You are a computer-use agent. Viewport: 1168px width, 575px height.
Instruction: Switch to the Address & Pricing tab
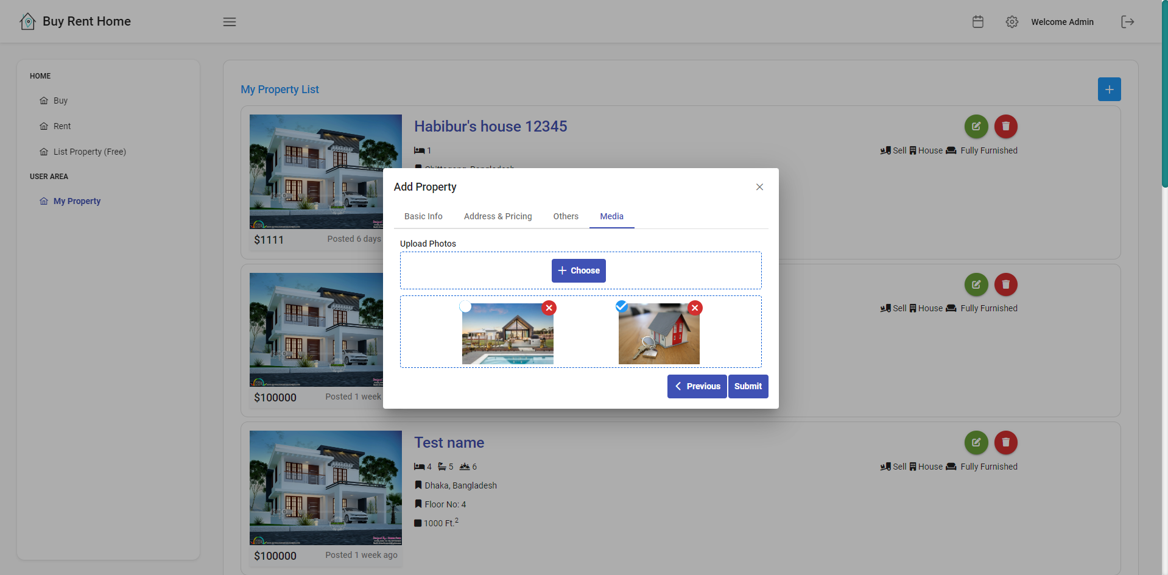click(498, 216)
